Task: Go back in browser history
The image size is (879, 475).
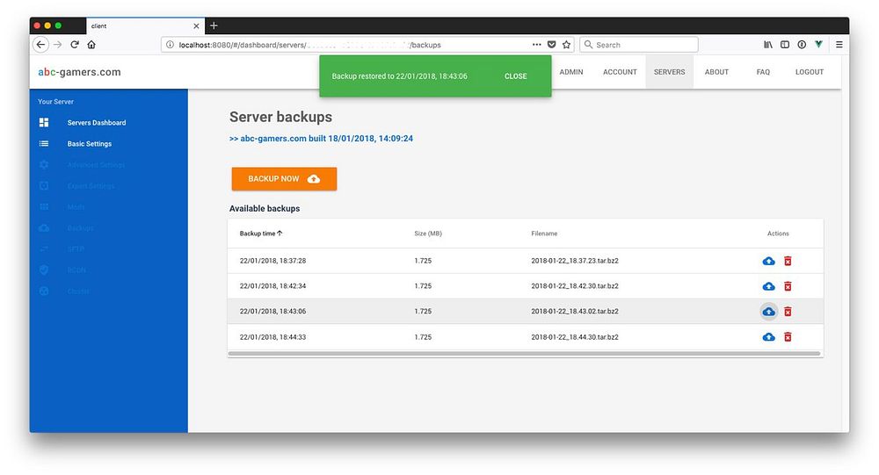Action: pyautogui.click(x=40, y=45)
